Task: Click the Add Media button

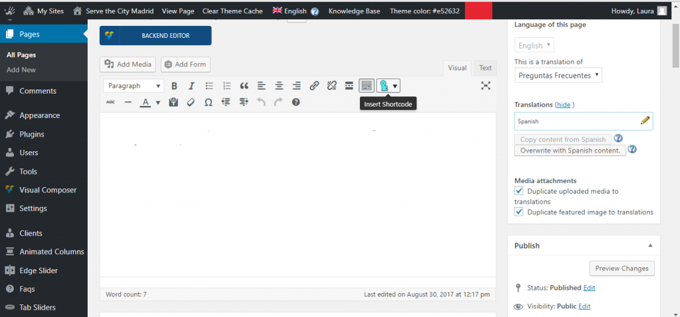Action: click(129, 64)
